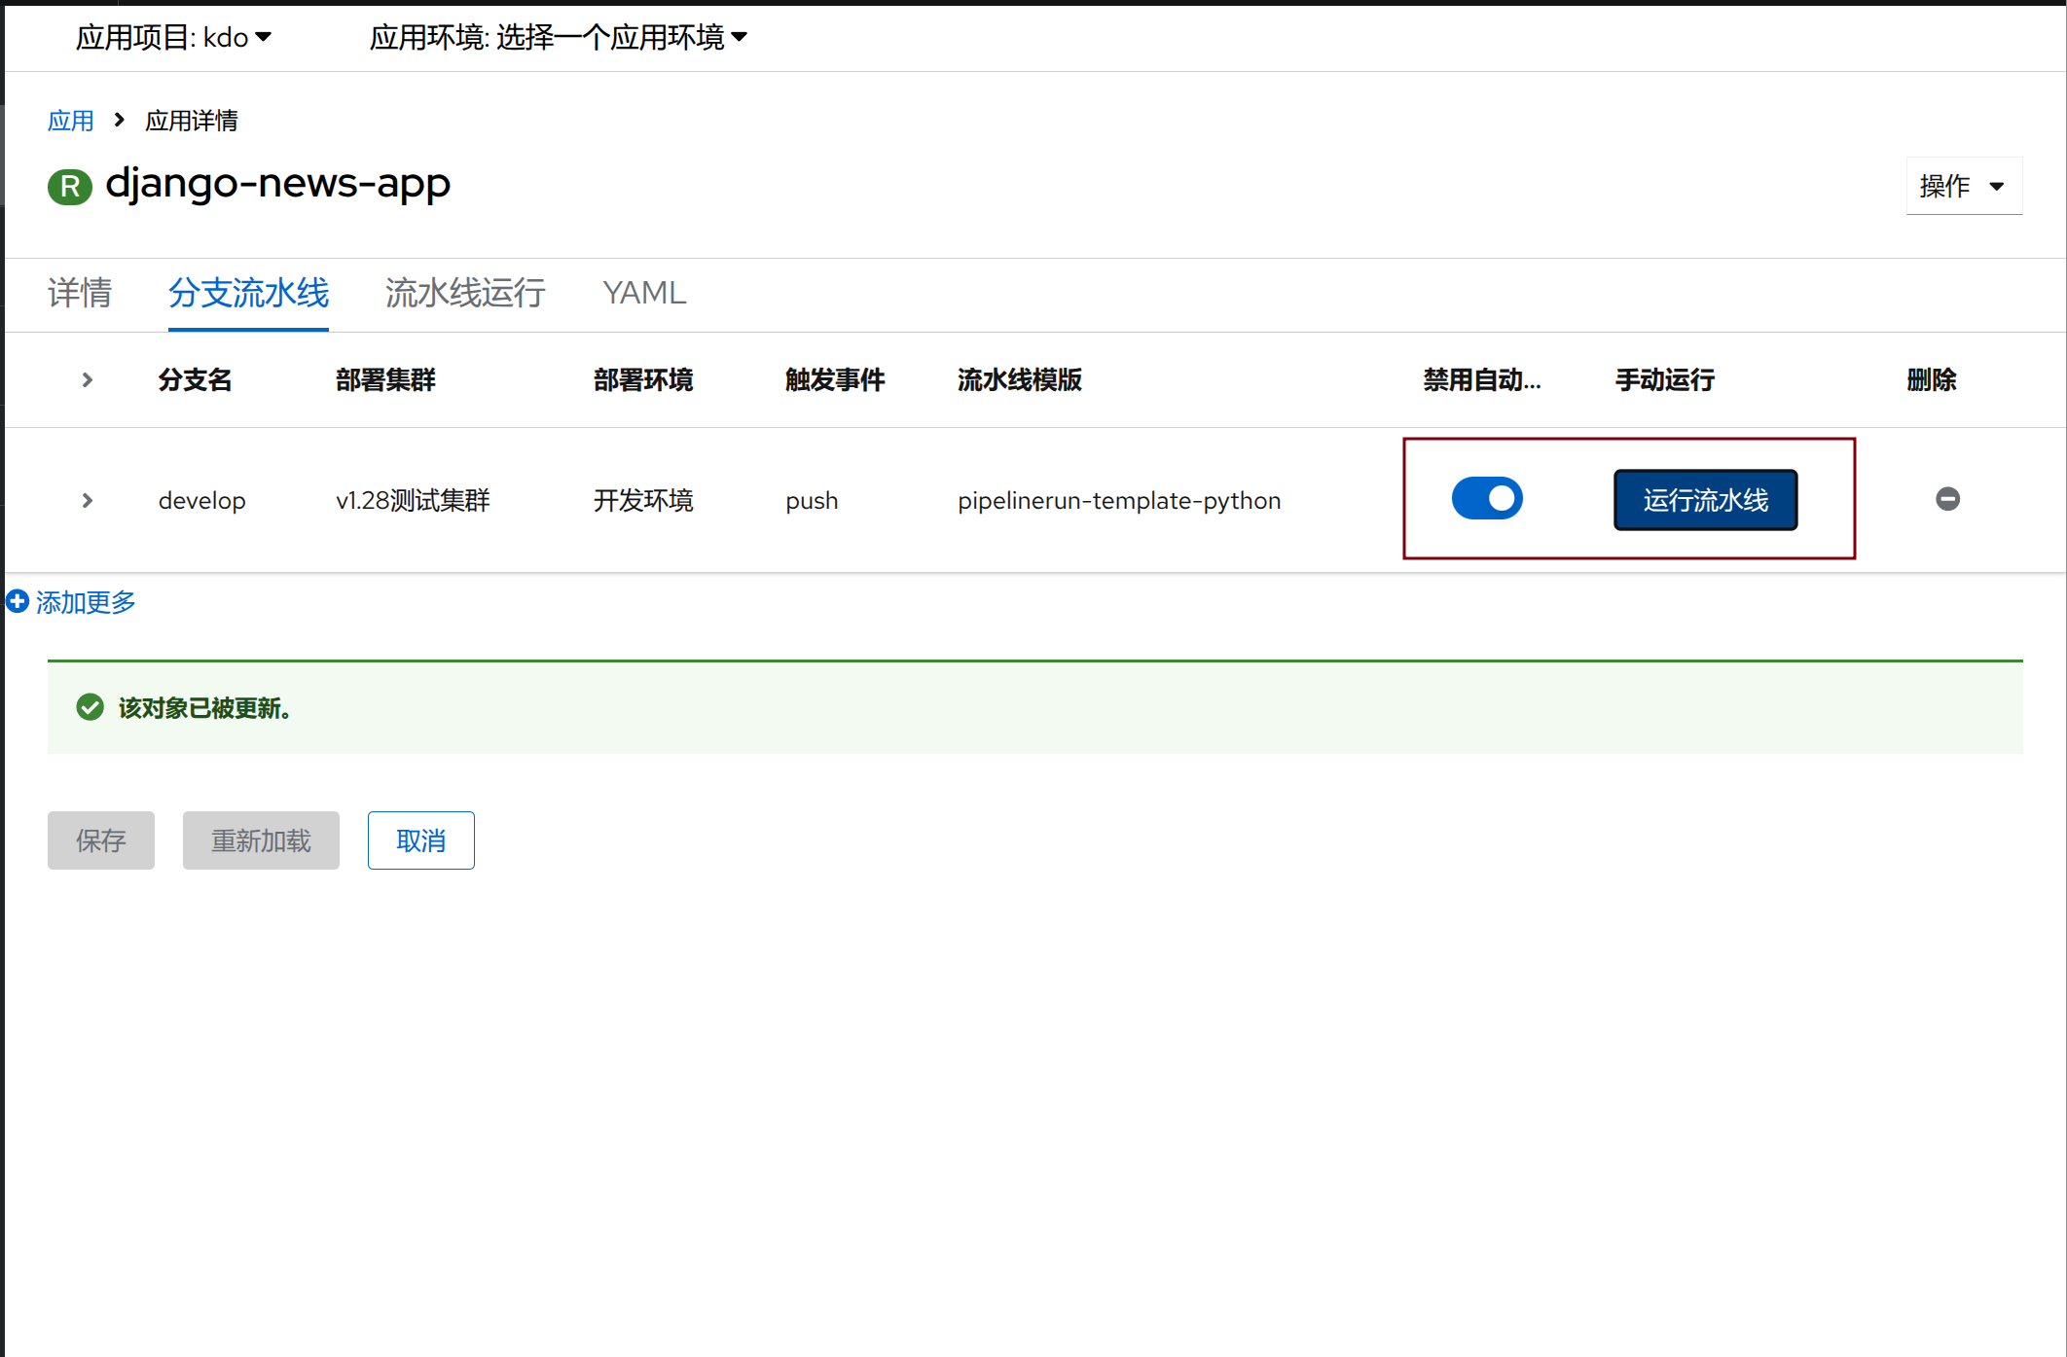
Task: Click the 添加更多 link
Action: (x=86, y=602)
